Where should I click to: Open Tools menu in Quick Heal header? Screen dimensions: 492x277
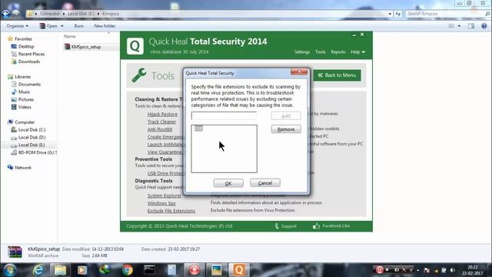point(320,52)
